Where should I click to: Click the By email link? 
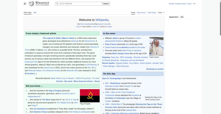point(68,81)
